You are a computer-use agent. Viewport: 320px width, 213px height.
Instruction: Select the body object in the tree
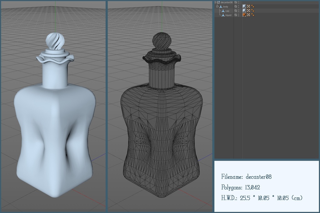coord(226,7)
